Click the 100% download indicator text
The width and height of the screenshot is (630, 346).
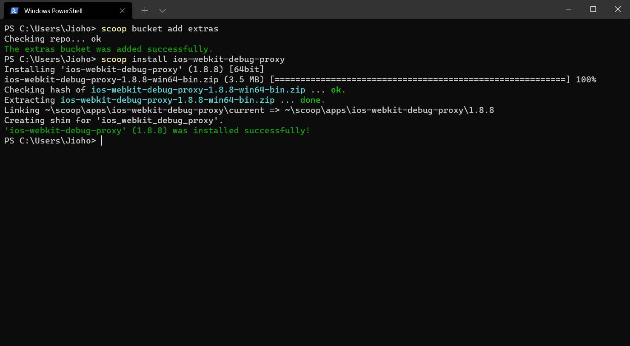click(x=586, y=79)
